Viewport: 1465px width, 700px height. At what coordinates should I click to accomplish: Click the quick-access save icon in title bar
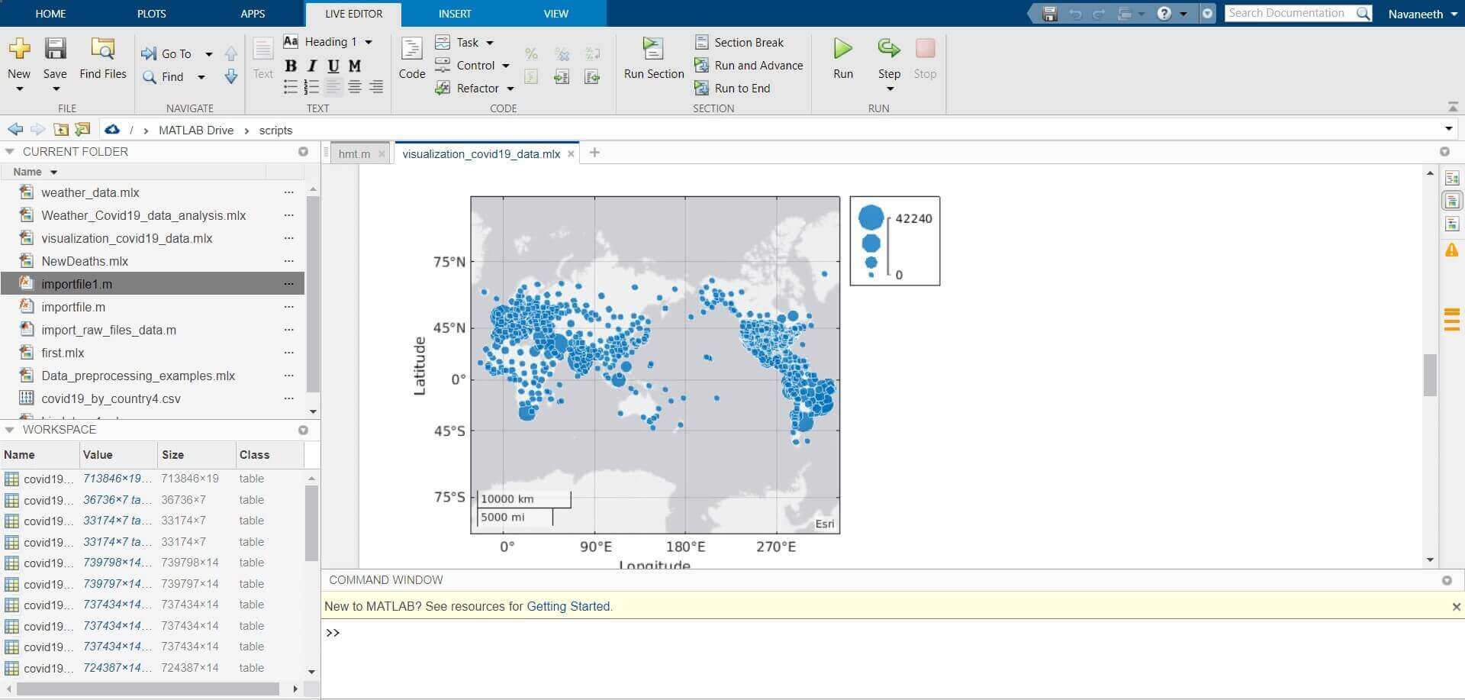(1050, 14)
